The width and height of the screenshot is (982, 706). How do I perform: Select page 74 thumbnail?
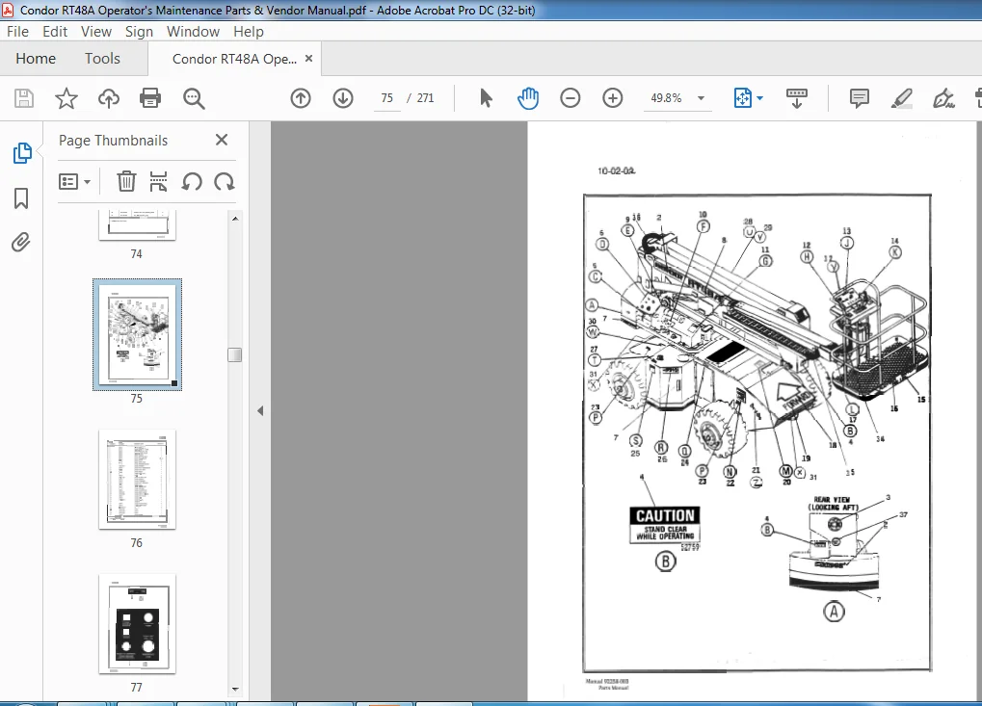pyautogui.click(x=137, y=225)
